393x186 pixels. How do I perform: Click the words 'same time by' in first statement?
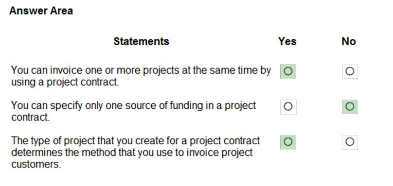coord(240,70)
